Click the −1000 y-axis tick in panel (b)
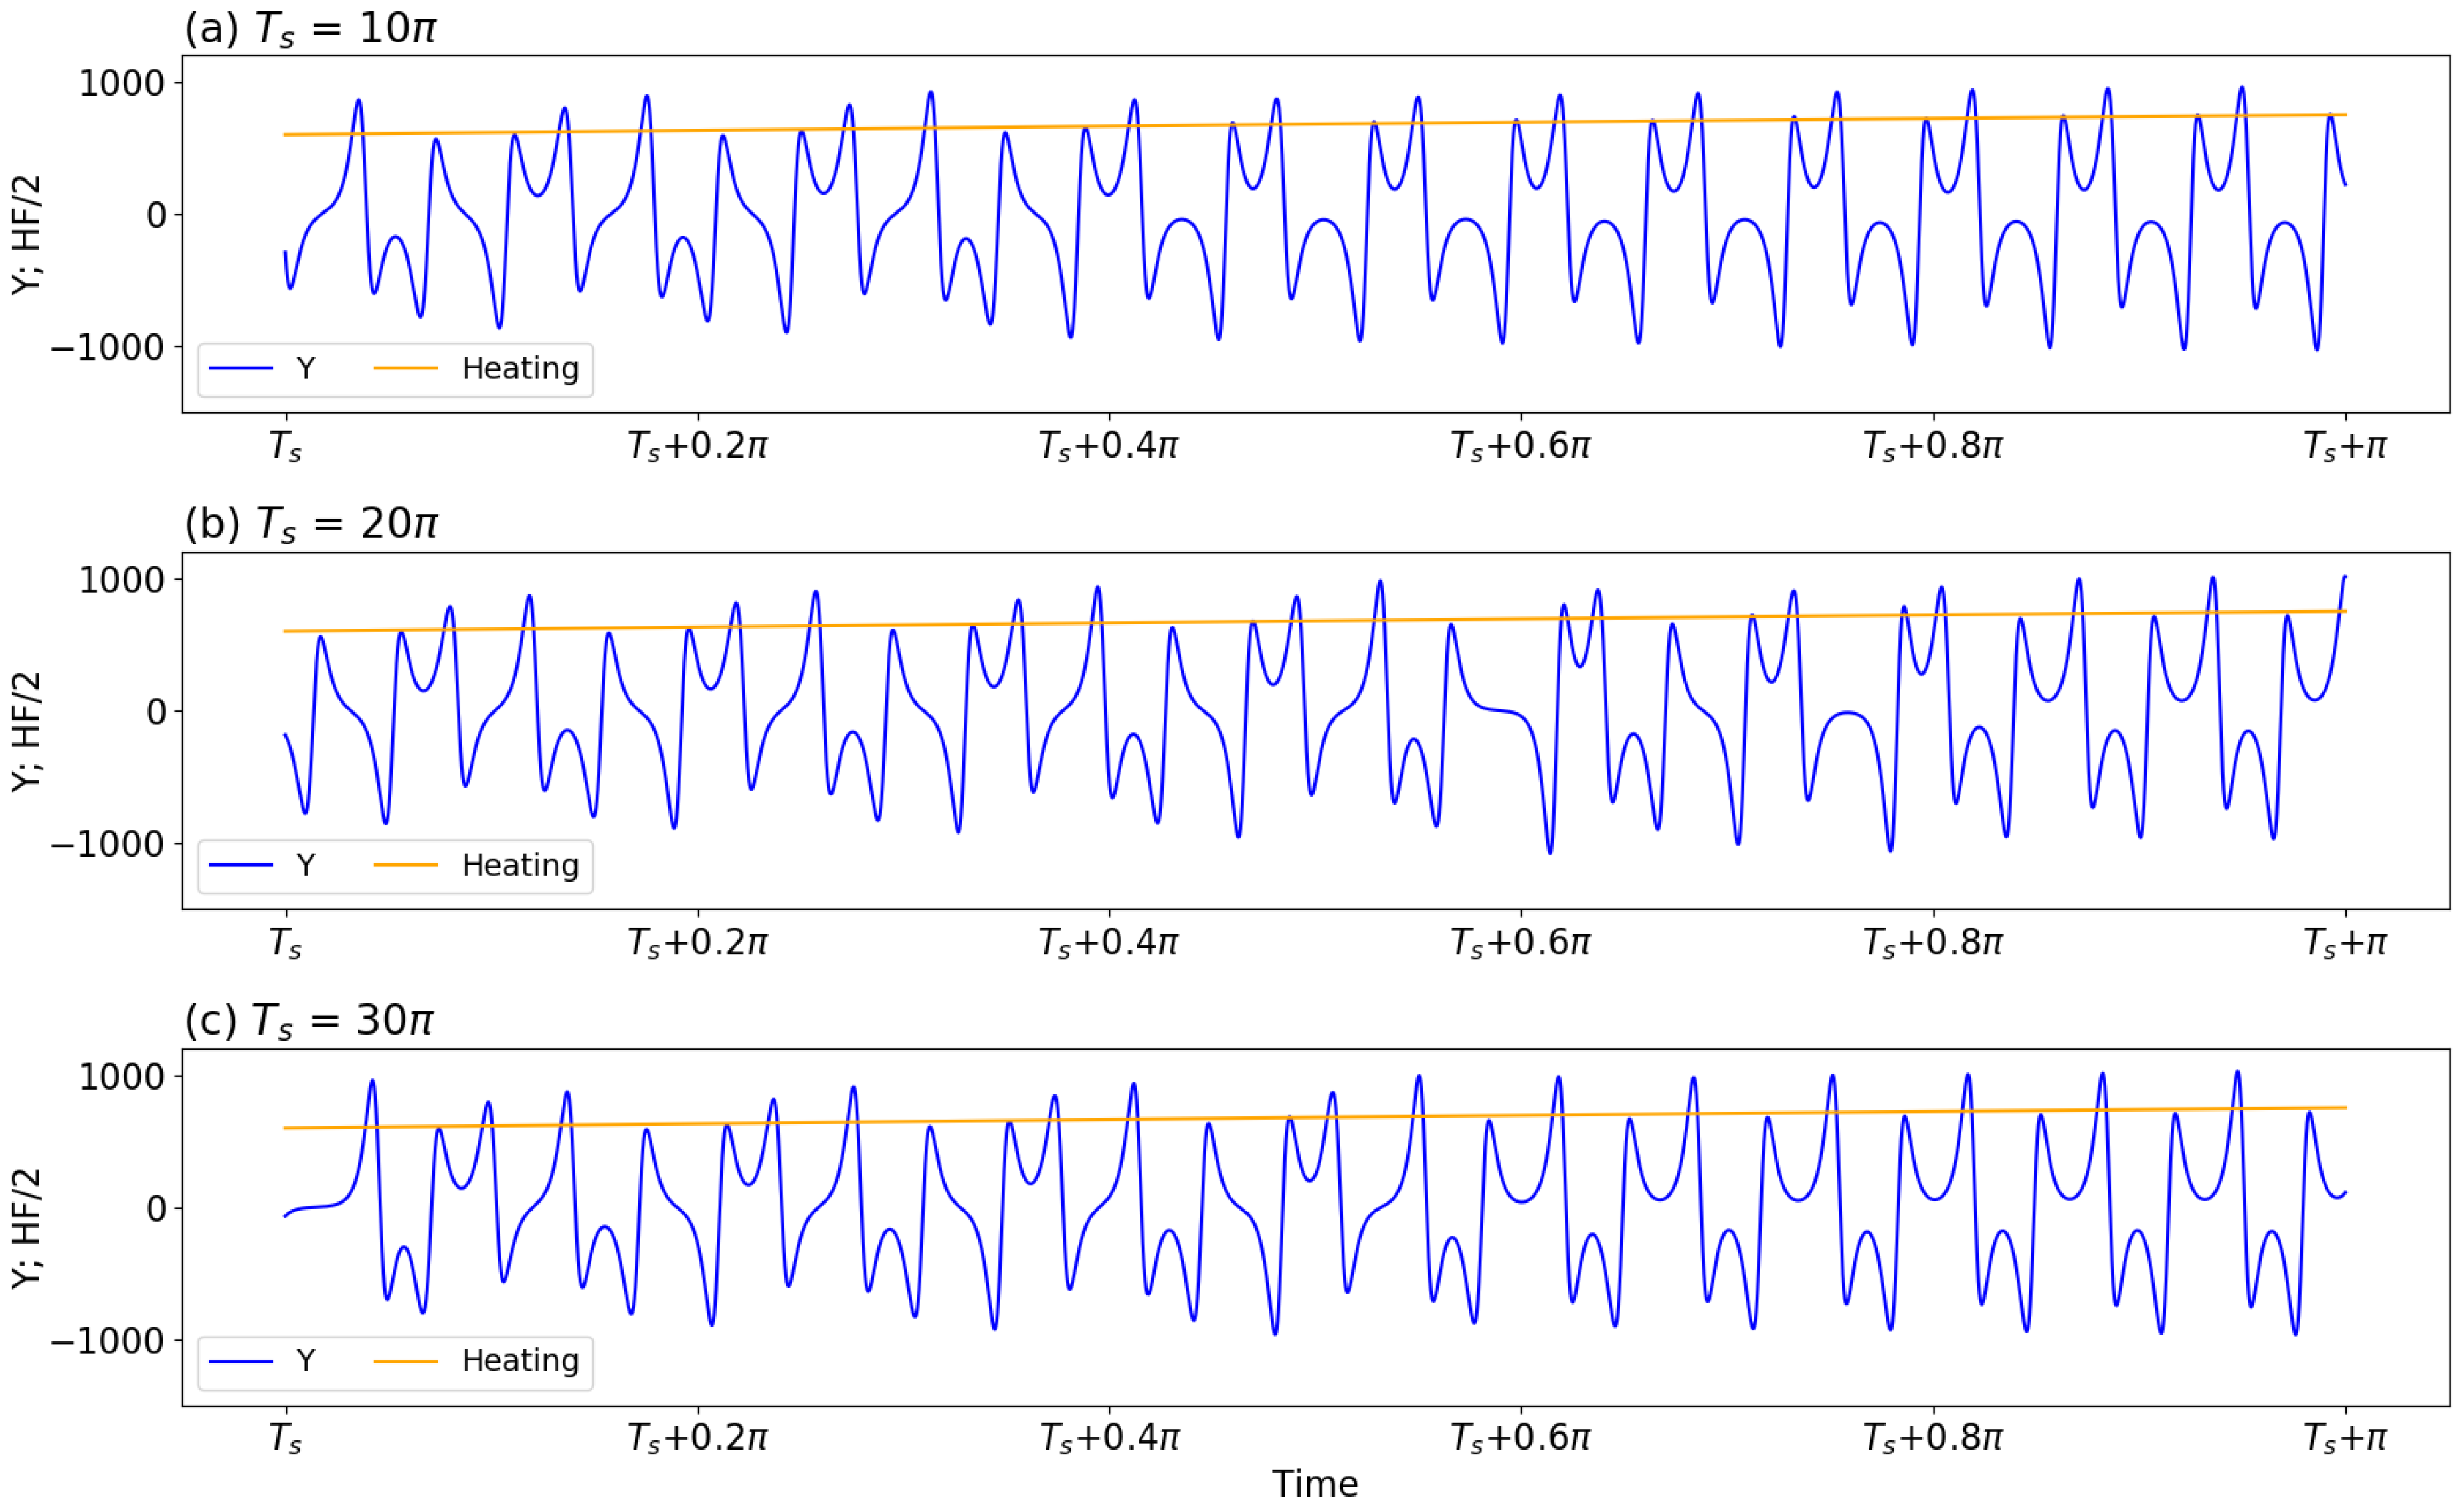The width and height of the screenshot is (2461, 1504). (x=108, y=845)
